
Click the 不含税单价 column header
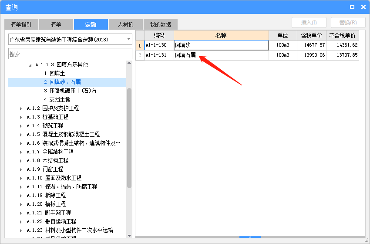pyautogui.click(x=343, y=35)
